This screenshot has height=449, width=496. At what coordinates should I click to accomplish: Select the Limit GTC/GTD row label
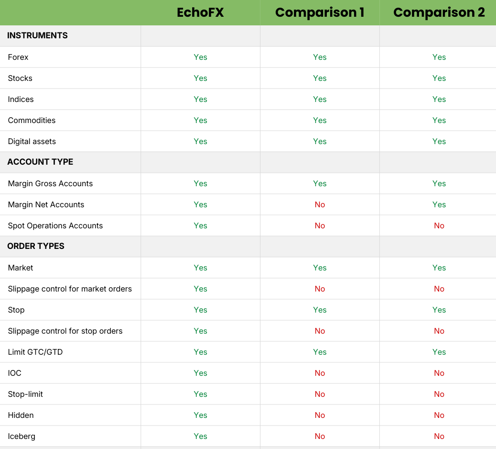point(35,352)
